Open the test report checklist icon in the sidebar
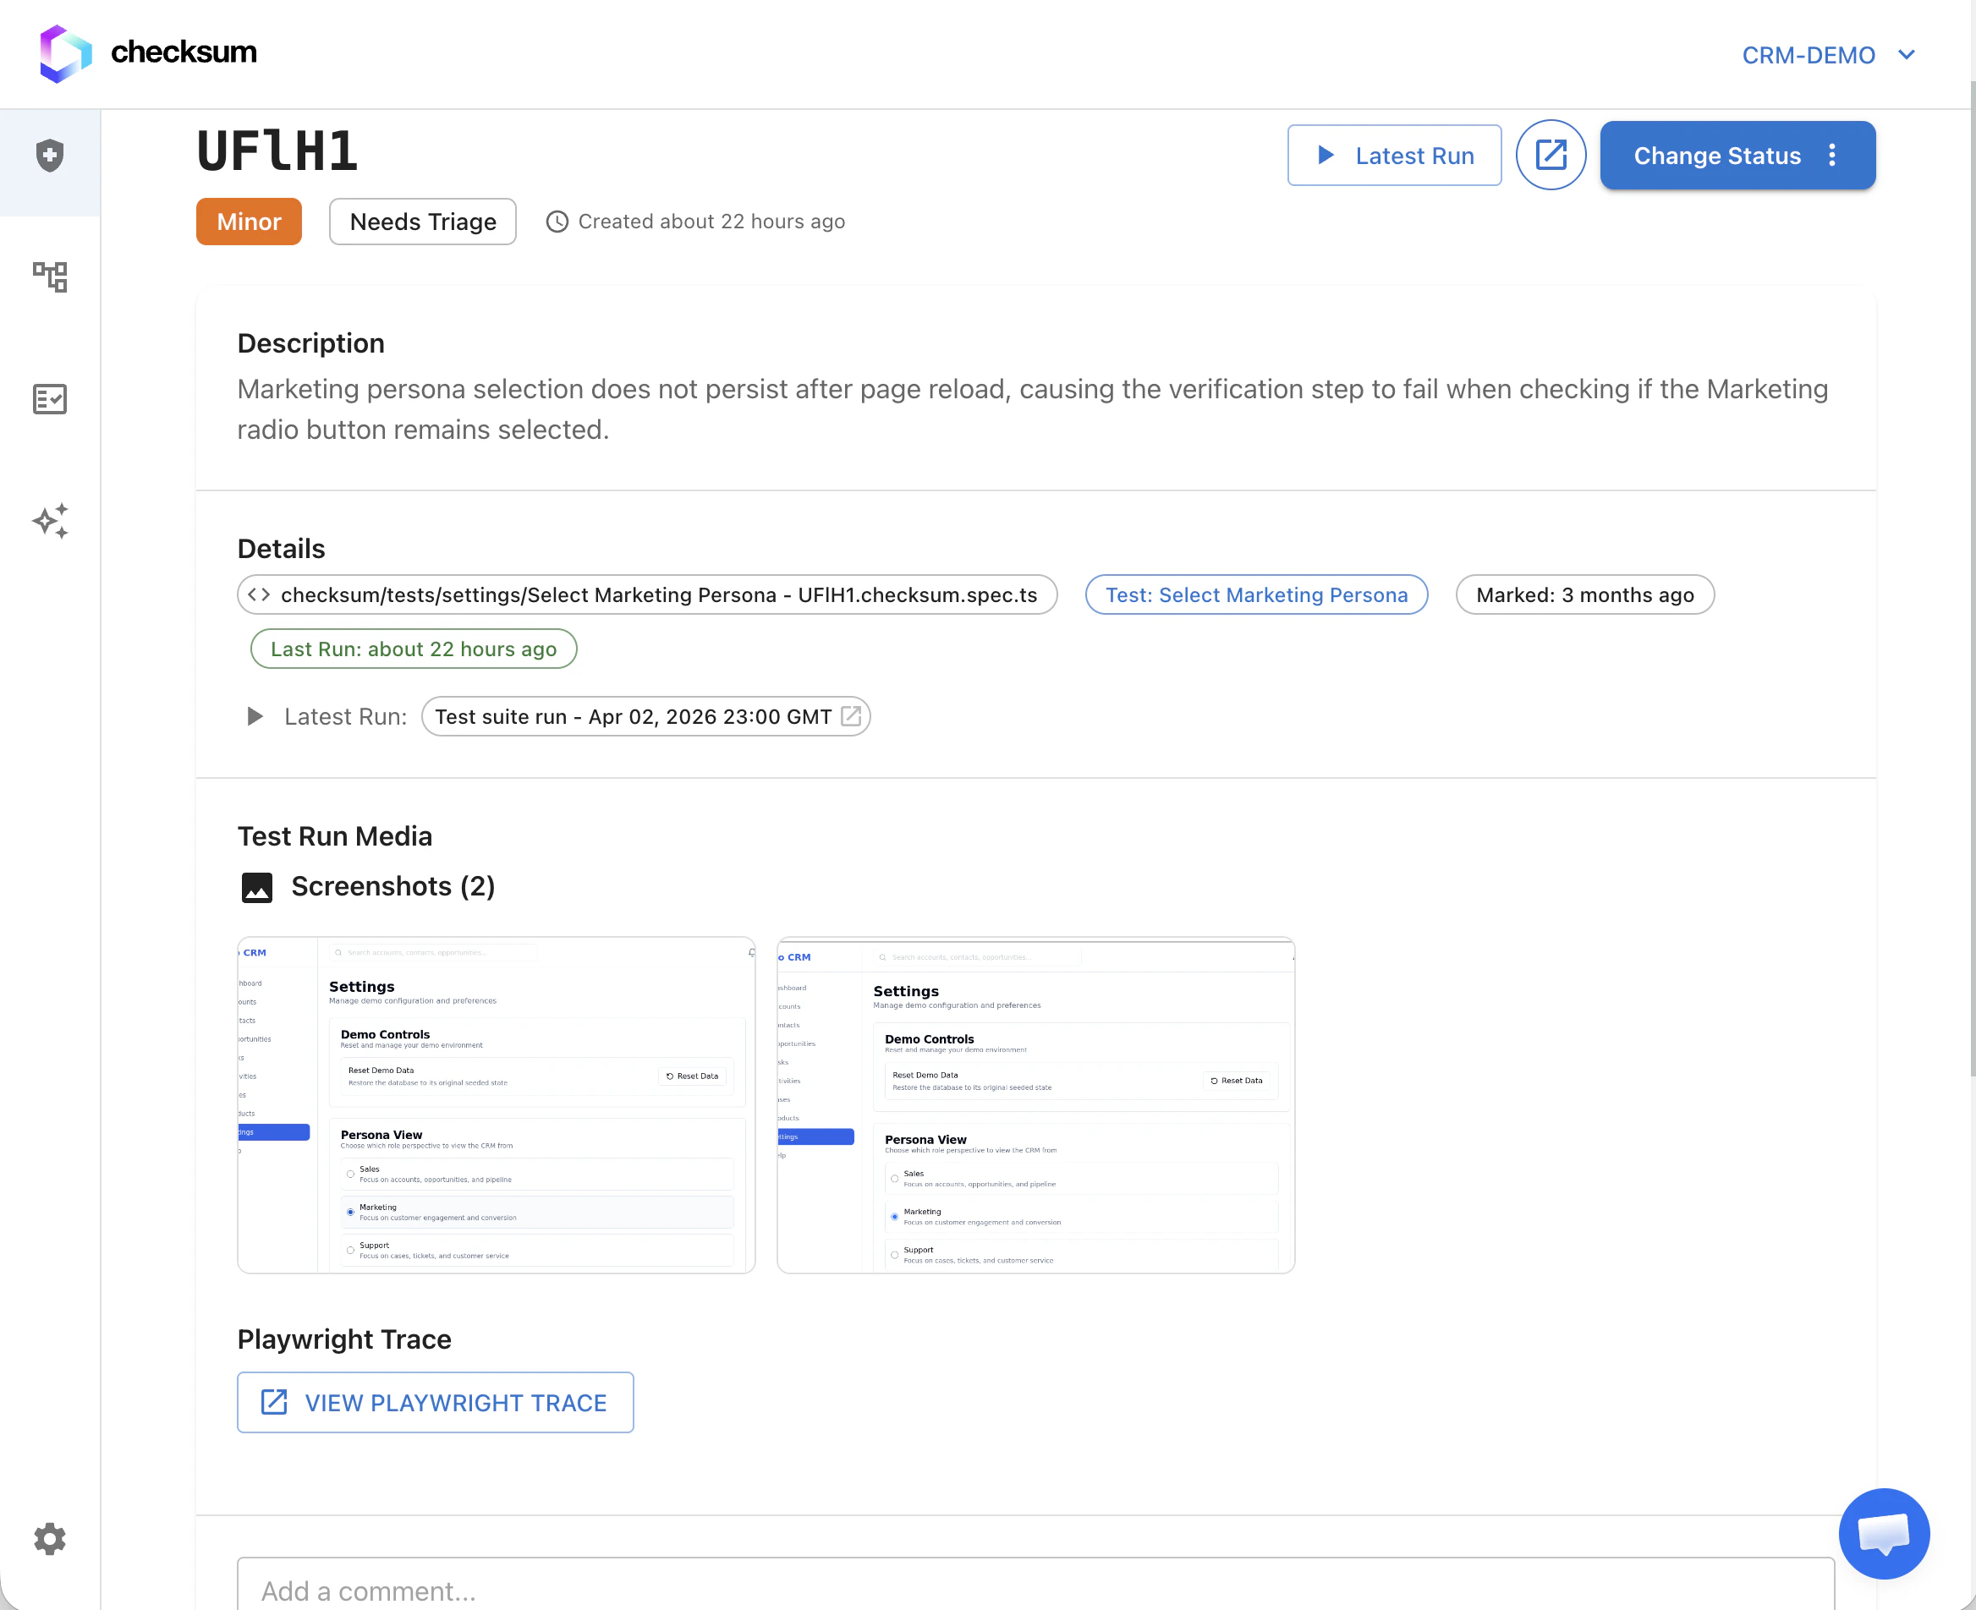1976x1610 pixels. (49, 400)
